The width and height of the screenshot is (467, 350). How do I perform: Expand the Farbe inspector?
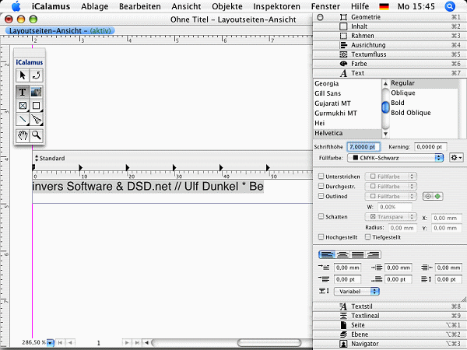(x=390, y=64)
